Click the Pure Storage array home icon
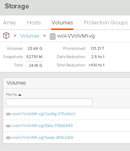Image resolution: width=130 pixels, height=151 pixels. click(6, 36)
